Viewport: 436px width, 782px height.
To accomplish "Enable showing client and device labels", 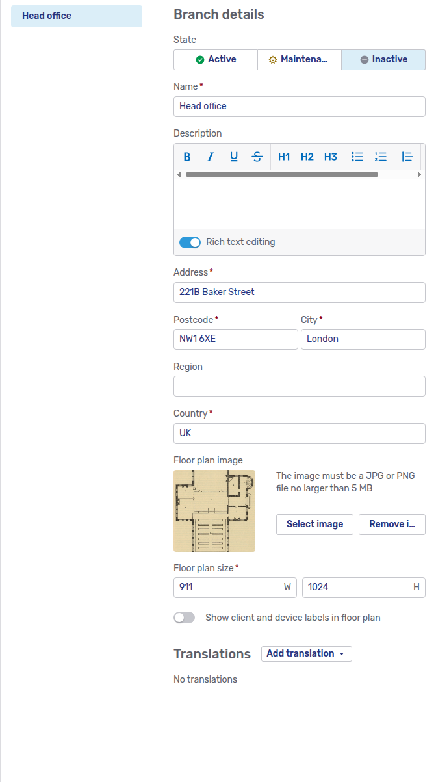I will pos(184,618).
